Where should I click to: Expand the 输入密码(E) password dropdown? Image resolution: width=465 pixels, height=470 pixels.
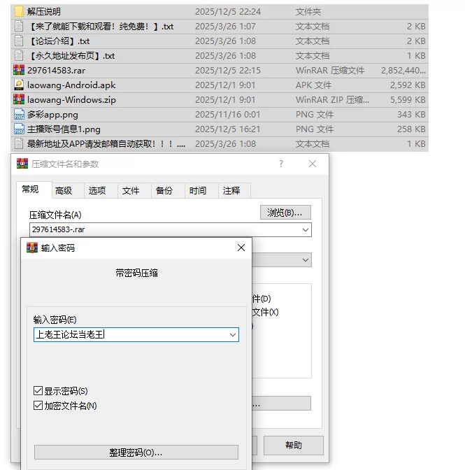233,334
